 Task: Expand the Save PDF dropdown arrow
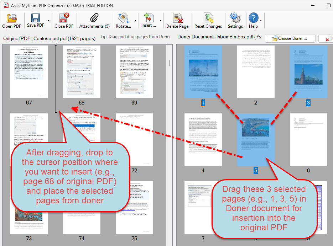(x=48, y=21)
